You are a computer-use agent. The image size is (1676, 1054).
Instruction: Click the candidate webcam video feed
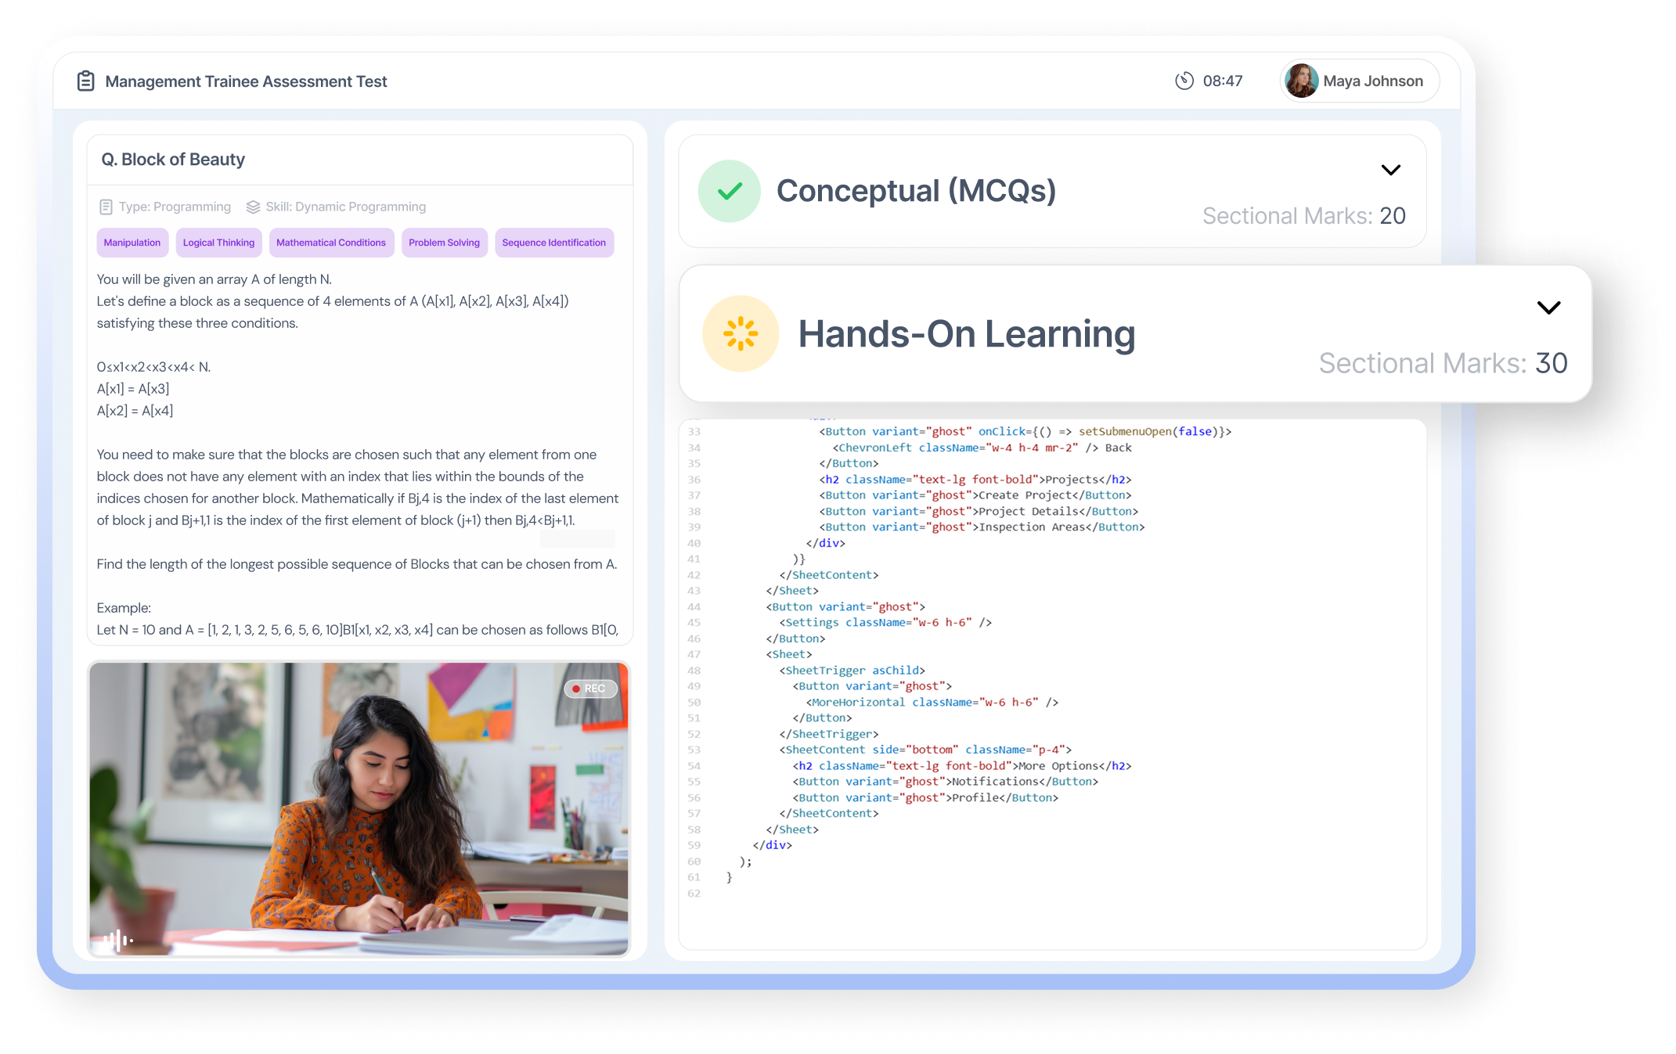point(359,808)
